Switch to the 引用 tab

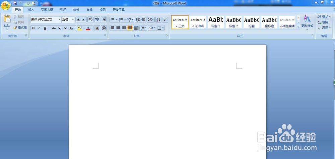[x=63, y=10]
